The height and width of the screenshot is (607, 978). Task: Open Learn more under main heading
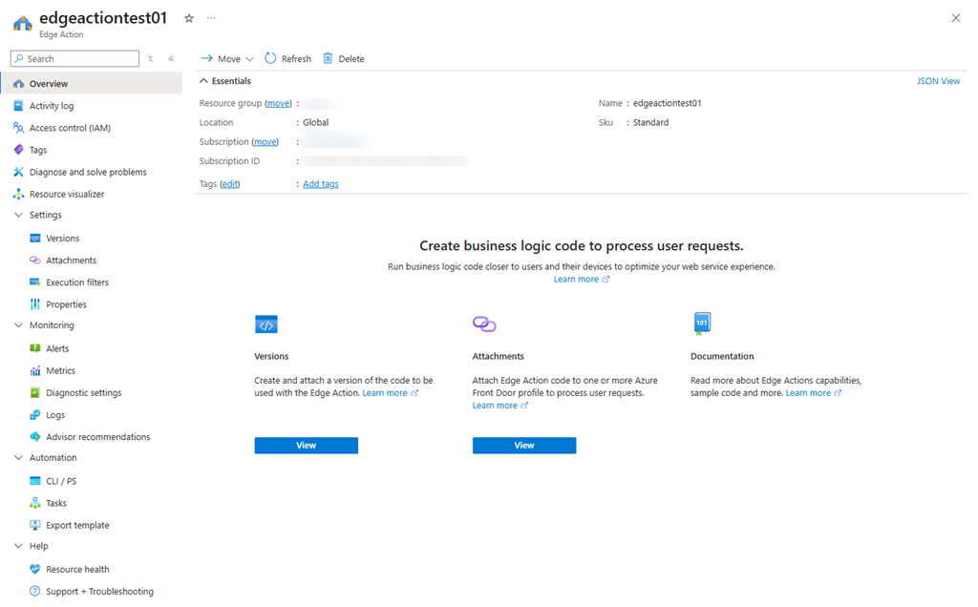tap(582, 280)
